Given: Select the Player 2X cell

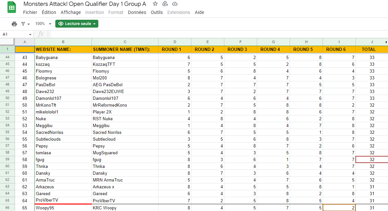Looking at the screenshot, I should pos(125,112).
